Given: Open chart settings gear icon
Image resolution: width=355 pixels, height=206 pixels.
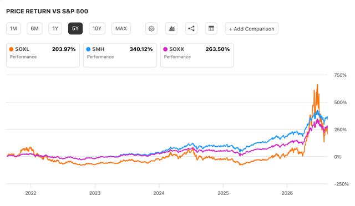Looking at the screenshot, I should click(151, 29).
